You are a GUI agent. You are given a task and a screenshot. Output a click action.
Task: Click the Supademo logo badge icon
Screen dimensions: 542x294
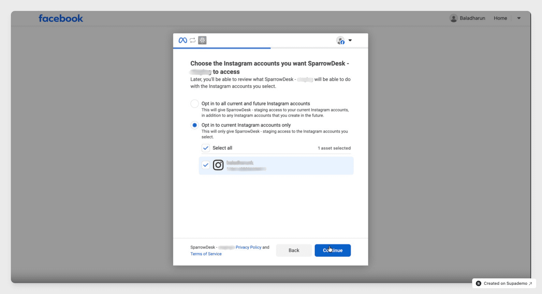(479, 283)
